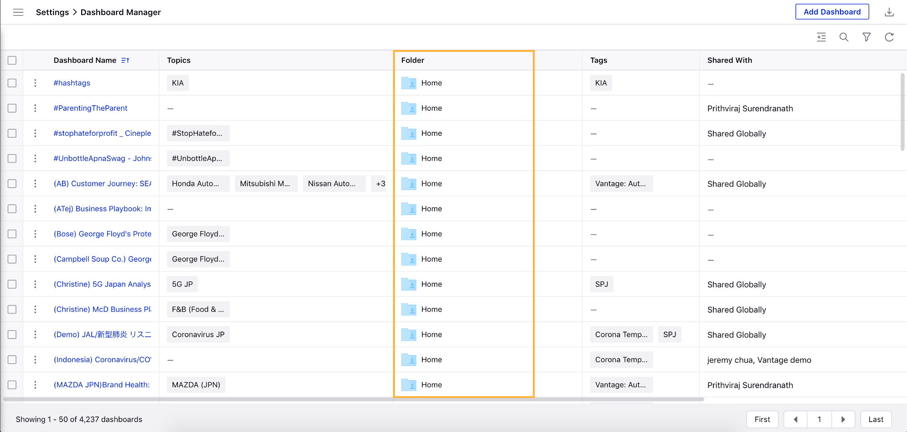The image size is (907, 432).
Task: Check the #stophateforprofit row checkbox
Action: coord(12,133)
